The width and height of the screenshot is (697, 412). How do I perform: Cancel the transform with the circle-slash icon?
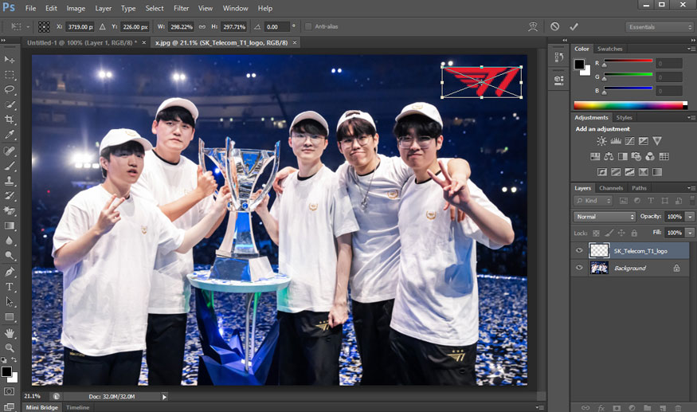554,26
